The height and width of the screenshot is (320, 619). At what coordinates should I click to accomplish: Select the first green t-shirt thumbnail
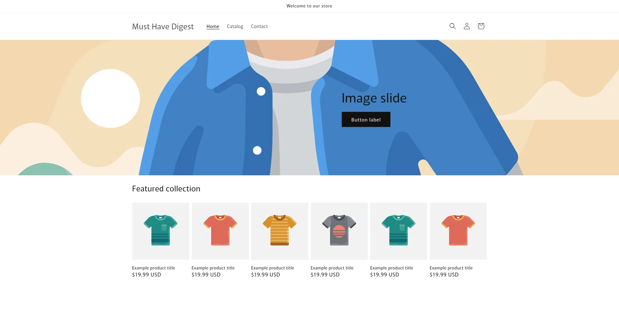(161, 231)
